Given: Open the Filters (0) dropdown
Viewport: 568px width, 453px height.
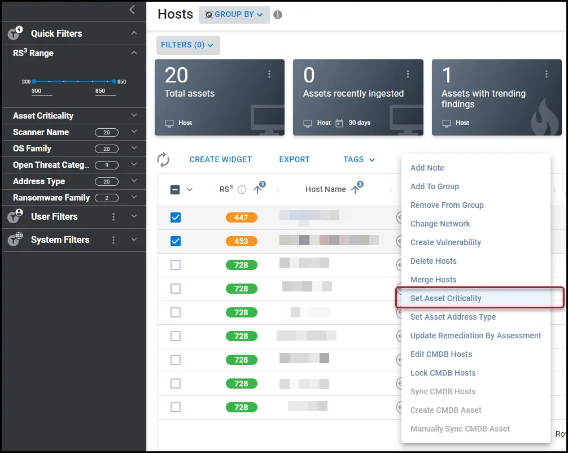Looking at the screenshot, I should pyautogui.click(x=188, y=45).
